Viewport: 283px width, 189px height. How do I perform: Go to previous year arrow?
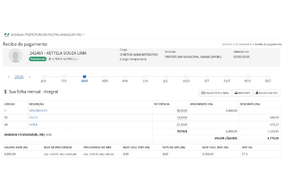pos(9,77)
